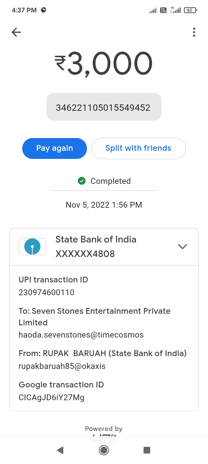
Task: Tap the payee address haoda.sevenstones@timecosmos
Action: (x=81, y=335)
